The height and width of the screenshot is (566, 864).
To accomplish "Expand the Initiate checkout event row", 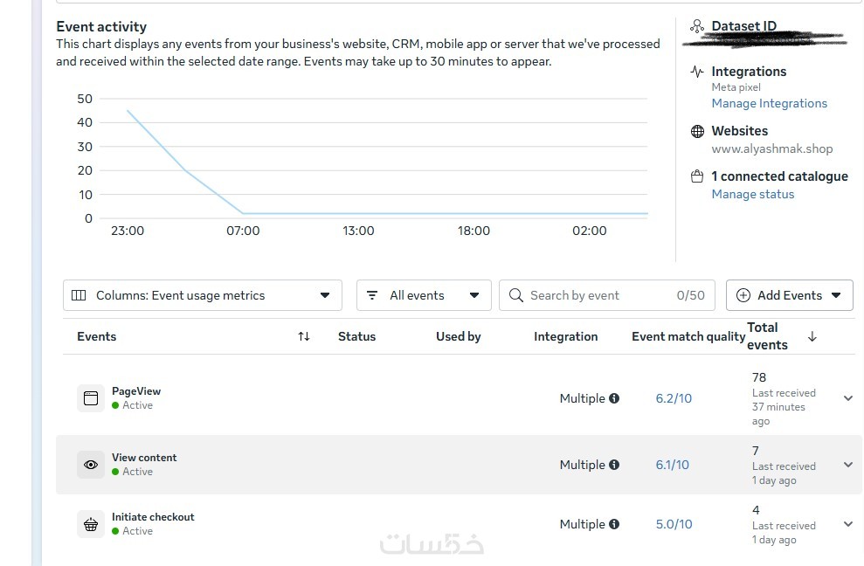I will pos(847,524).
